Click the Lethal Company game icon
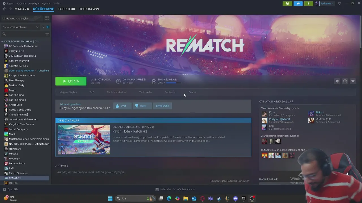The image size is (362, 203). click(6, 129)
